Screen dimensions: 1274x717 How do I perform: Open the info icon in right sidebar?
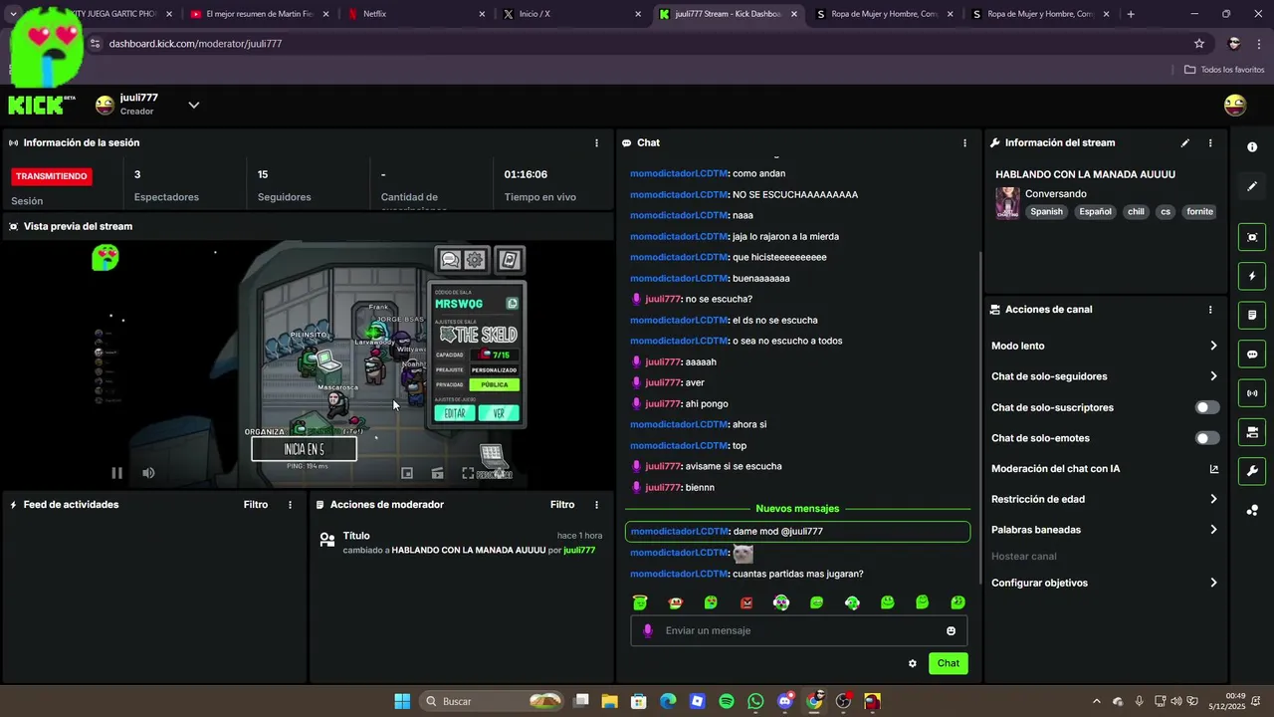[x=1252, y=147]
